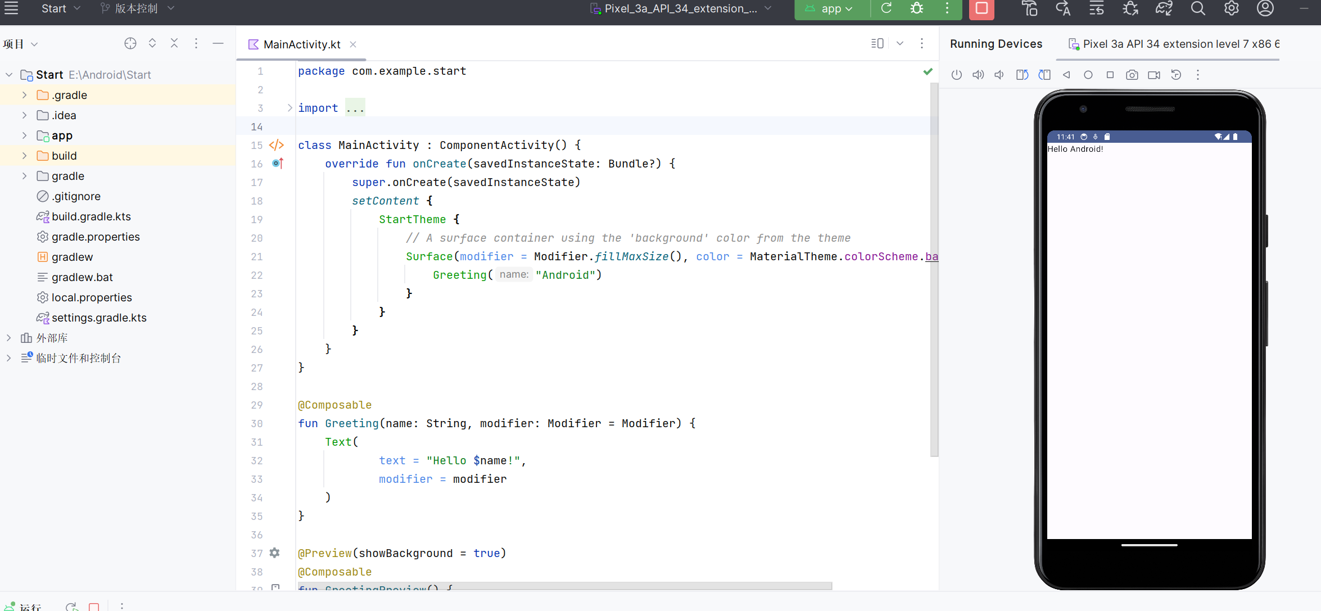Collapse the Start project root node

click(x=9, y=75)
